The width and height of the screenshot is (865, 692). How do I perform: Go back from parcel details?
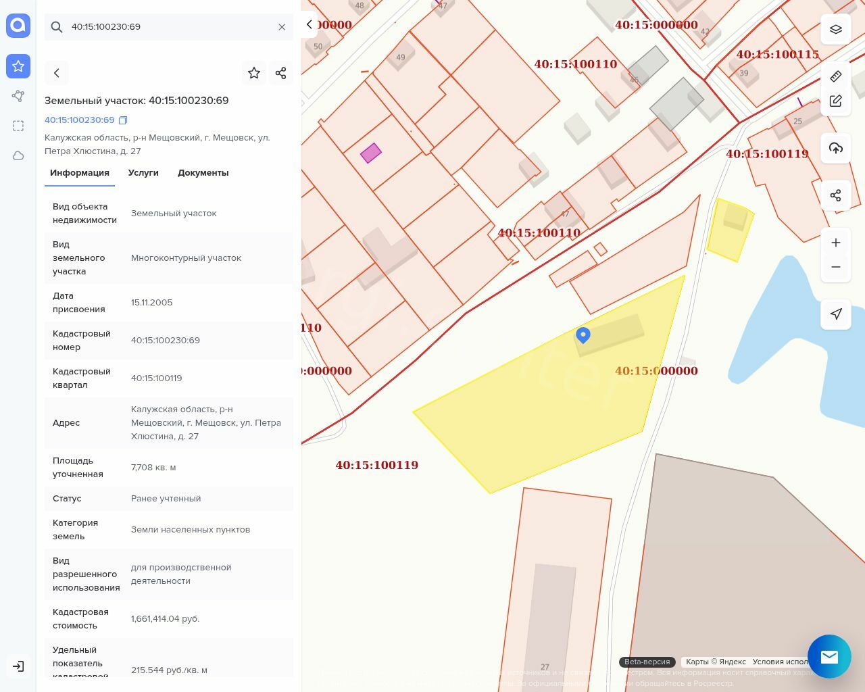click(57, 73)
